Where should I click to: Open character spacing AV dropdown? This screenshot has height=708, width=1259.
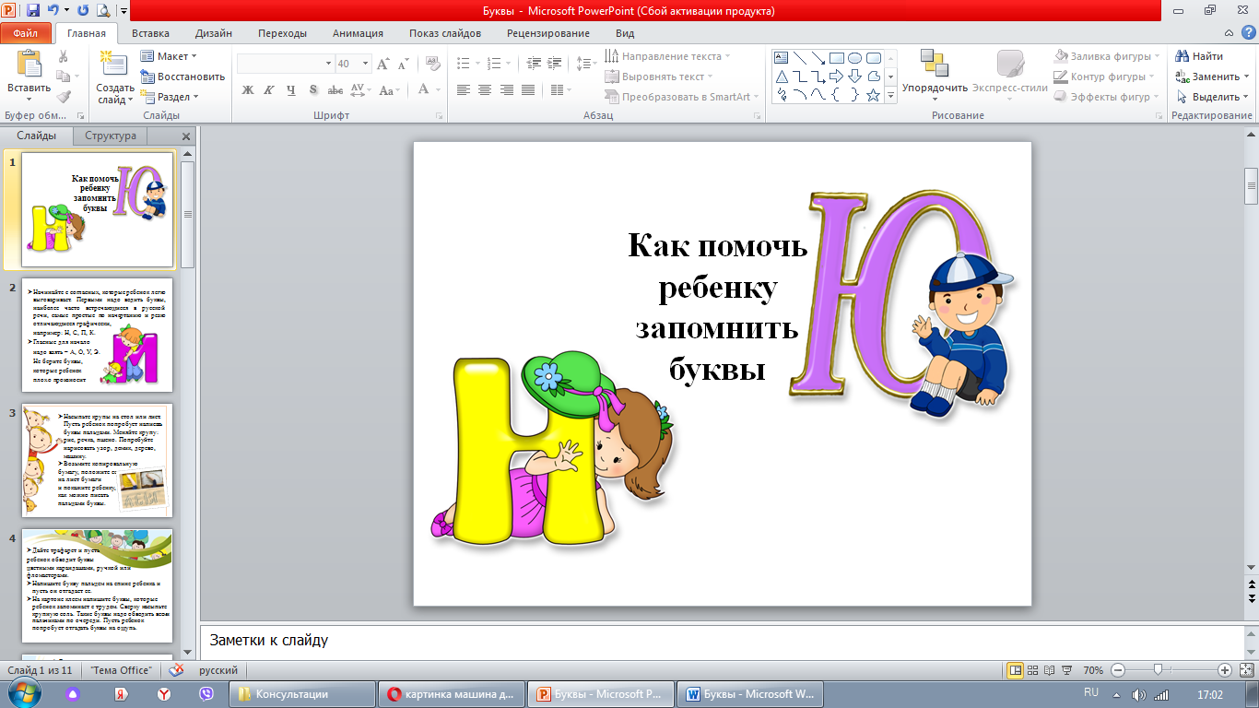click(x=361, y=90)
